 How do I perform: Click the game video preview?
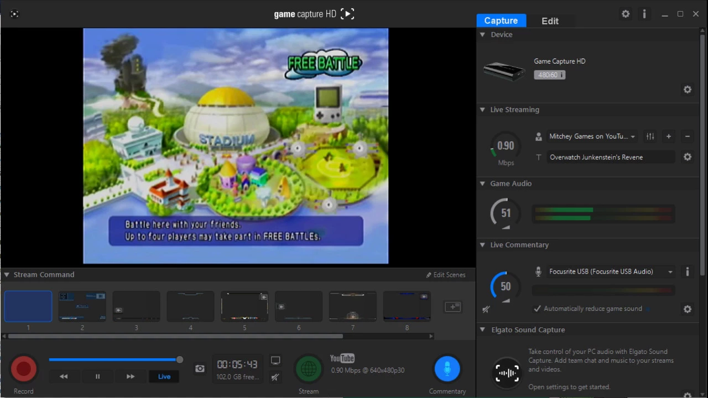coord(236,146)
